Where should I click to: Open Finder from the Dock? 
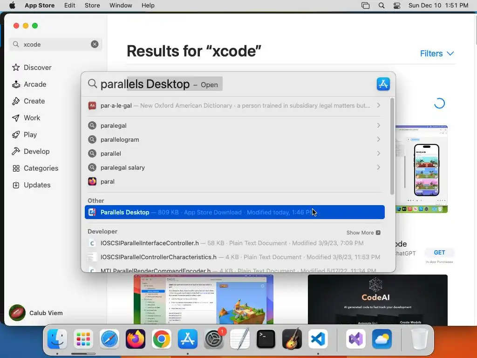57,338
